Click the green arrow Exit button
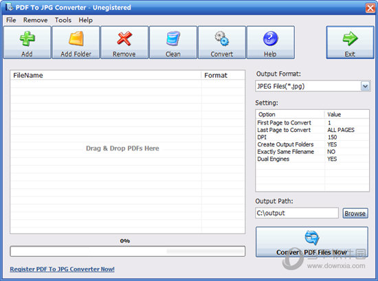 pyautogui.click(x=350, y=43)
